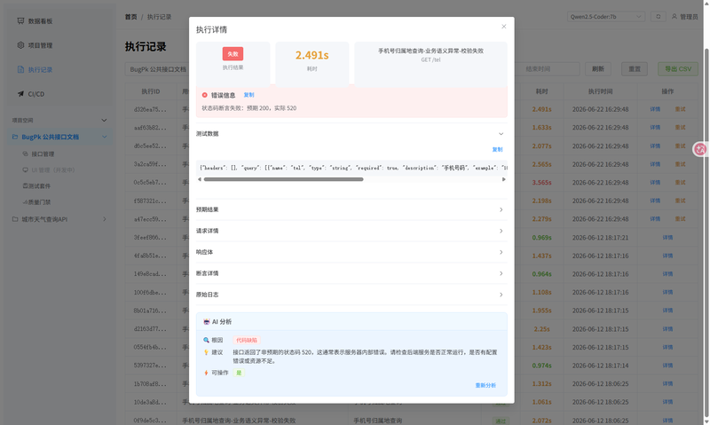Open the BugPk 公共接口文档 project filter dropdown

(157, 69)
